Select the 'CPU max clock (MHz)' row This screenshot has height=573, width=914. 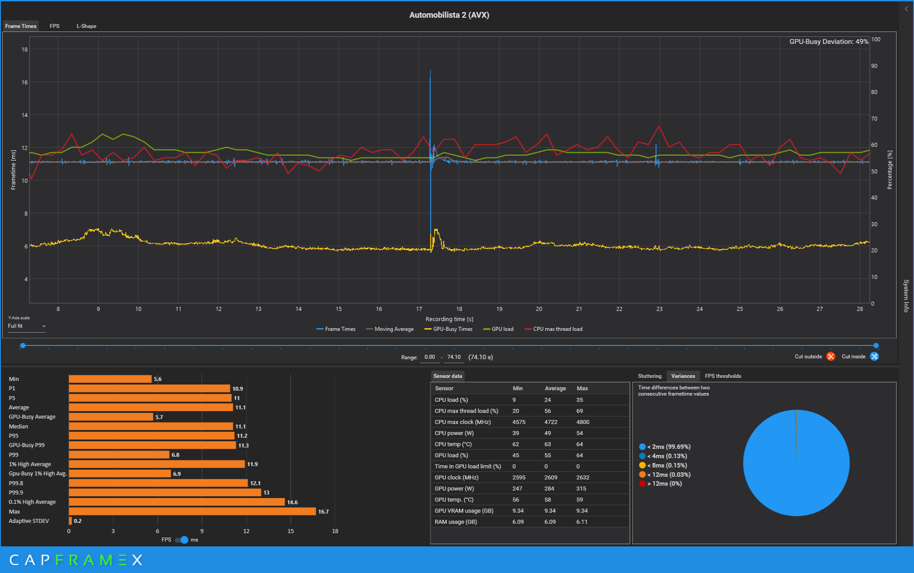tap(530, 422)
